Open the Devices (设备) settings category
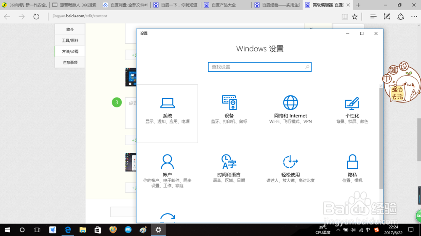Image resolution: width=421 pixels, height=236 pixels. pyautogui.click(x=229, y=109)
